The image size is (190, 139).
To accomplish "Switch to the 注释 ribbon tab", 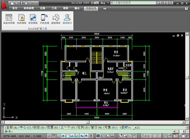I will click(x=43, y=8).
